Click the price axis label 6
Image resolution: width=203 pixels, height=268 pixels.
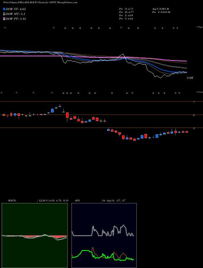click(x=194, y=115)
